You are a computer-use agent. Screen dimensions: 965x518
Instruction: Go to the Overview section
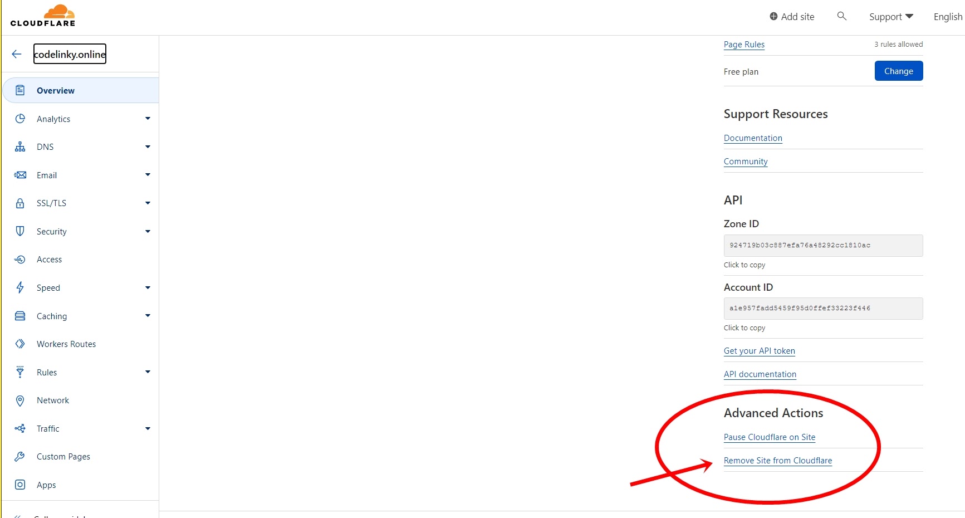(x=81, y=90)
